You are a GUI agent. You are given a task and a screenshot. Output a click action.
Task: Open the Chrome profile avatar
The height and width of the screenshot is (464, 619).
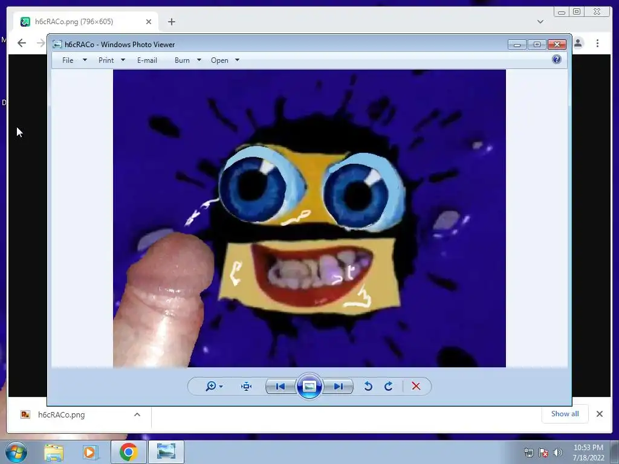(x=578, y=43)
